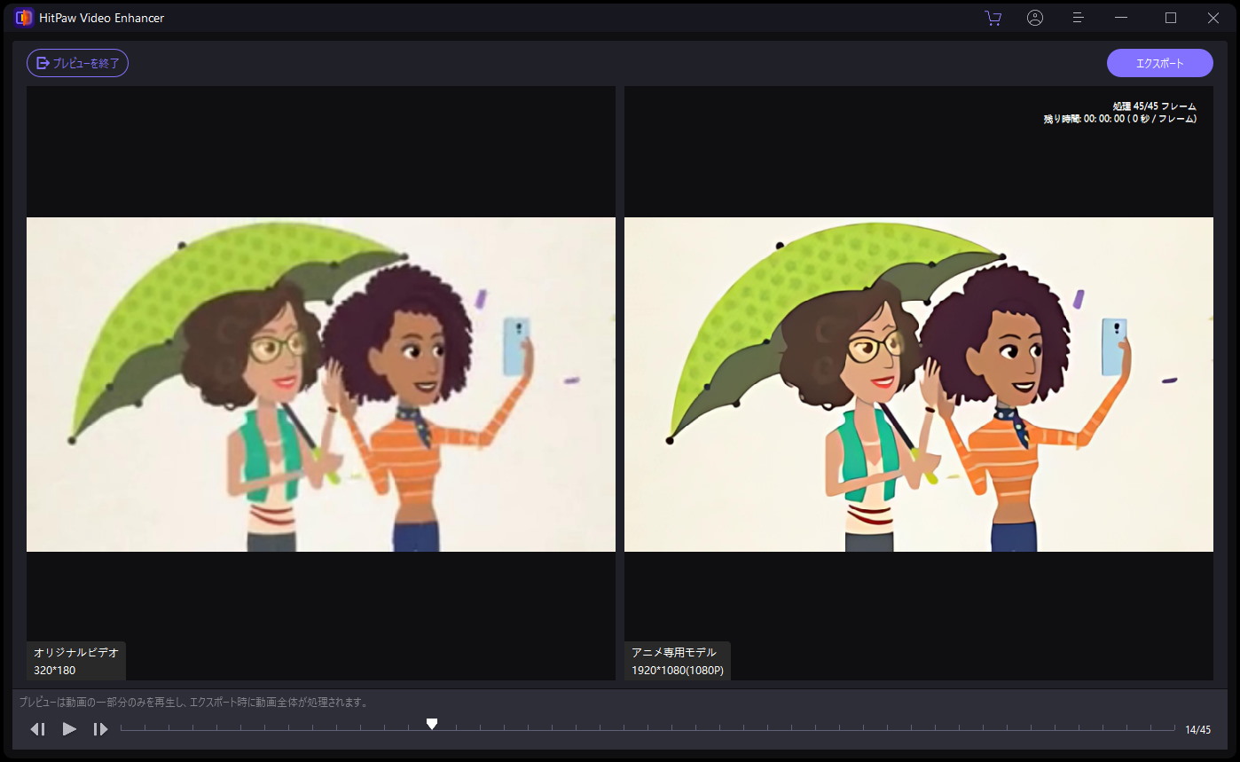Click the 1920*1080(1080P) resolution text
Image resolution: width=1240 pixels, height=762 pixels.
[678, 671]
